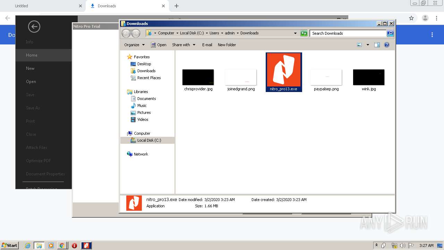Open Chrome downloads three-dot menu
This screenshot has height=250, width=444.
(x=432, y=35)
